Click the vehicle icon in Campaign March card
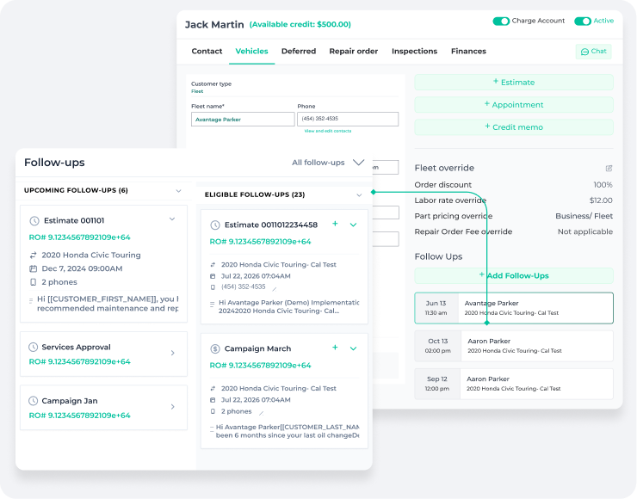 (x=213, y=389)
